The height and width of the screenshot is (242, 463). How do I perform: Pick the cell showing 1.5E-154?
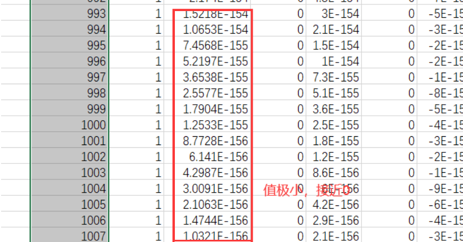click(x=334, y=45)
